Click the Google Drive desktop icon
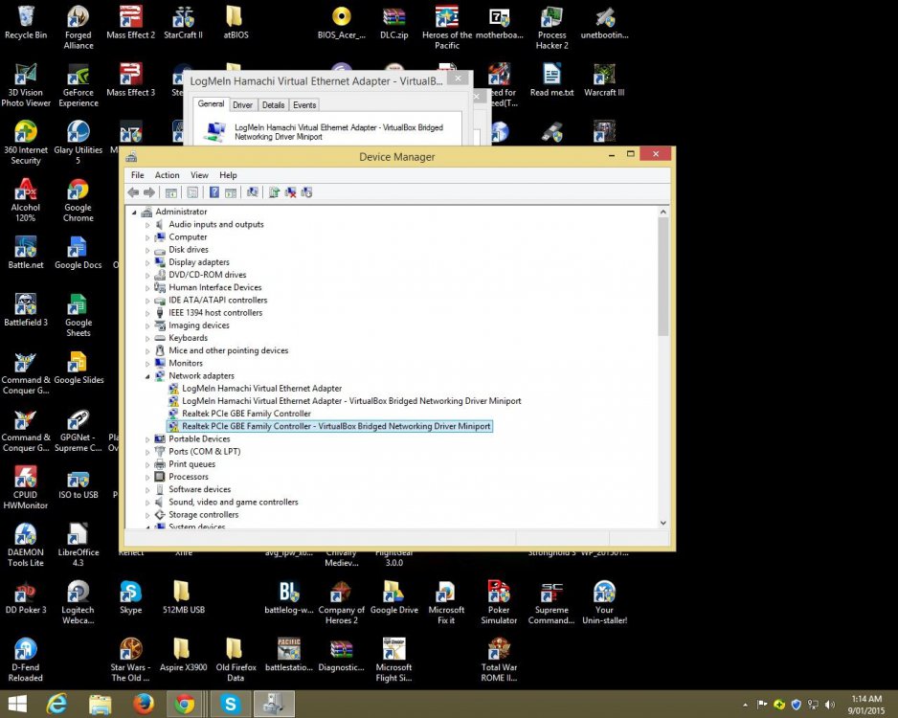898x718 pixels. click(394, 596)
